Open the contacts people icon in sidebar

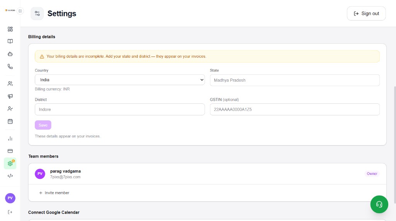click(10, 84)
